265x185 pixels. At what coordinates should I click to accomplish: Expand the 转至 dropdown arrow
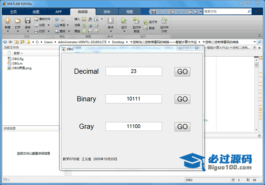coord(68,25)
